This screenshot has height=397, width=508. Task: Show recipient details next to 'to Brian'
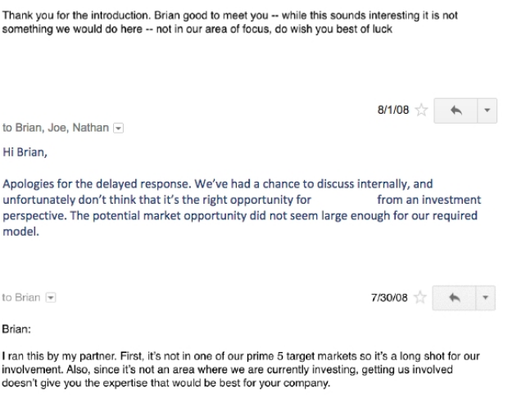51,298
